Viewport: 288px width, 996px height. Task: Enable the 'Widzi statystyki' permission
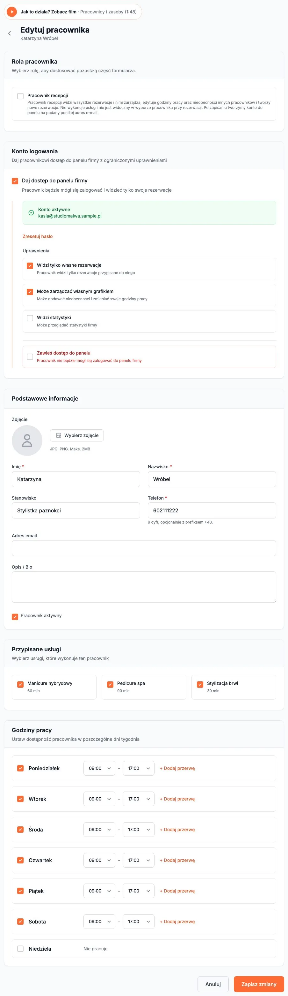[30, 318]
